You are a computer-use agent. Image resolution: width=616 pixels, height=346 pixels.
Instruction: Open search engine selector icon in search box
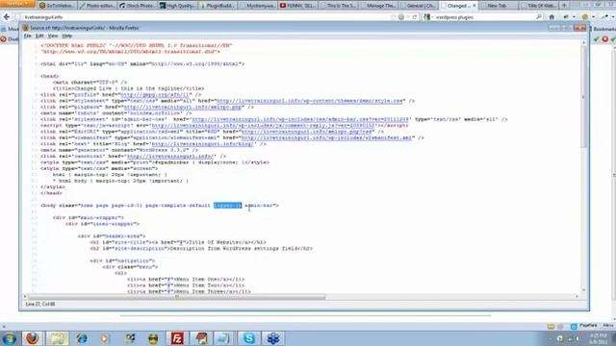pyautogui.click(x=427, y=17)
